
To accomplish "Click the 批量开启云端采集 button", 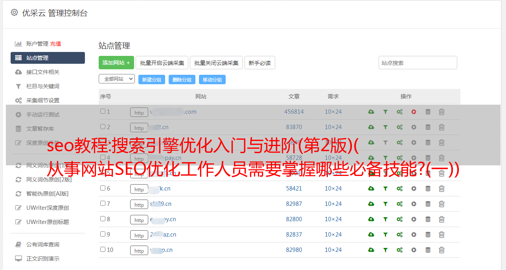I will (162, 63).
